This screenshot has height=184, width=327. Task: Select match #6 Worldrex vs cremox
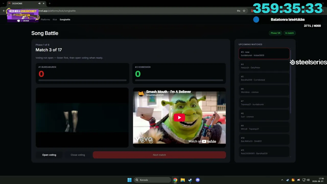click(x=264, y=90)
